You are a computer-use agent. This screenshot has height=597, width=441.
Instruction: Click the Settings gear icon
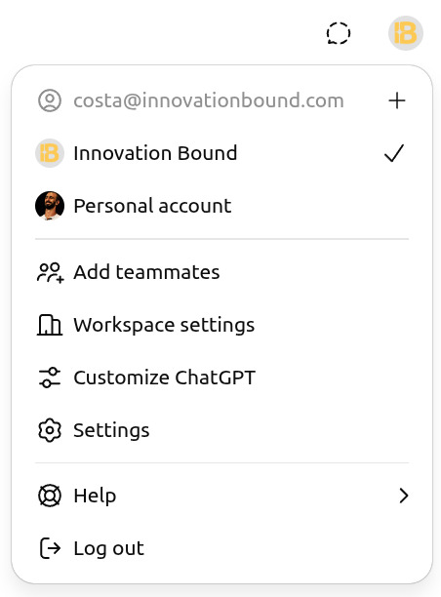coord(50,430)
